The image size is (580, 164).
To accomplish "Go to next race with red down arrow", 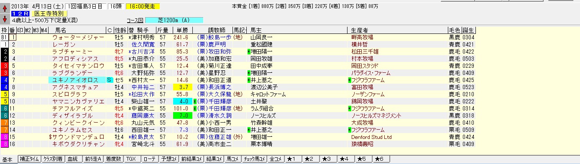I will click(5, 19).
